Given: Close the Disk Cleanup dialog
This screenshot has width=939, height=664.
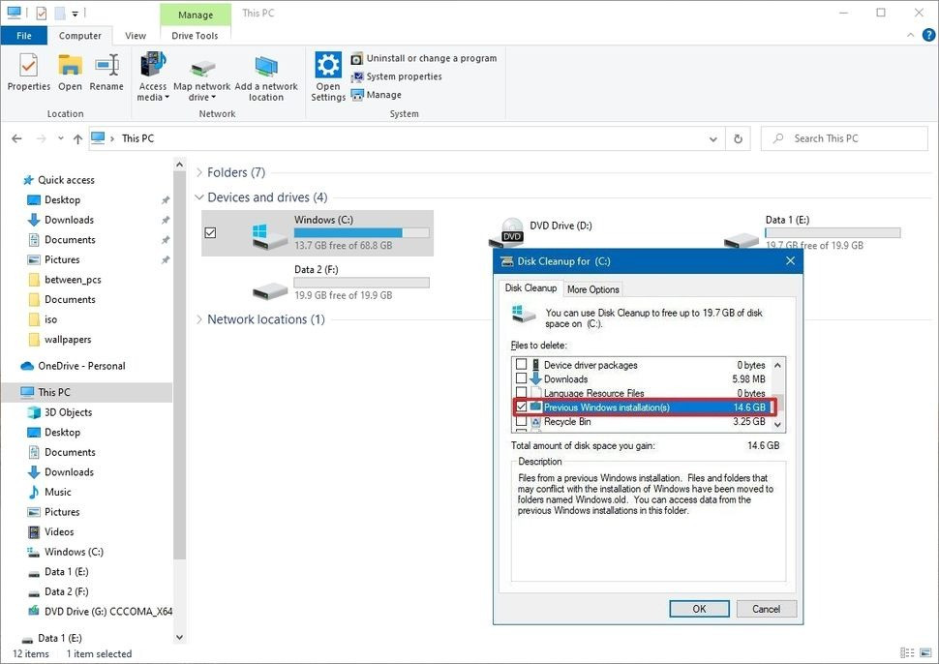Looking at the screenshot, I should (x=790, y=261).
